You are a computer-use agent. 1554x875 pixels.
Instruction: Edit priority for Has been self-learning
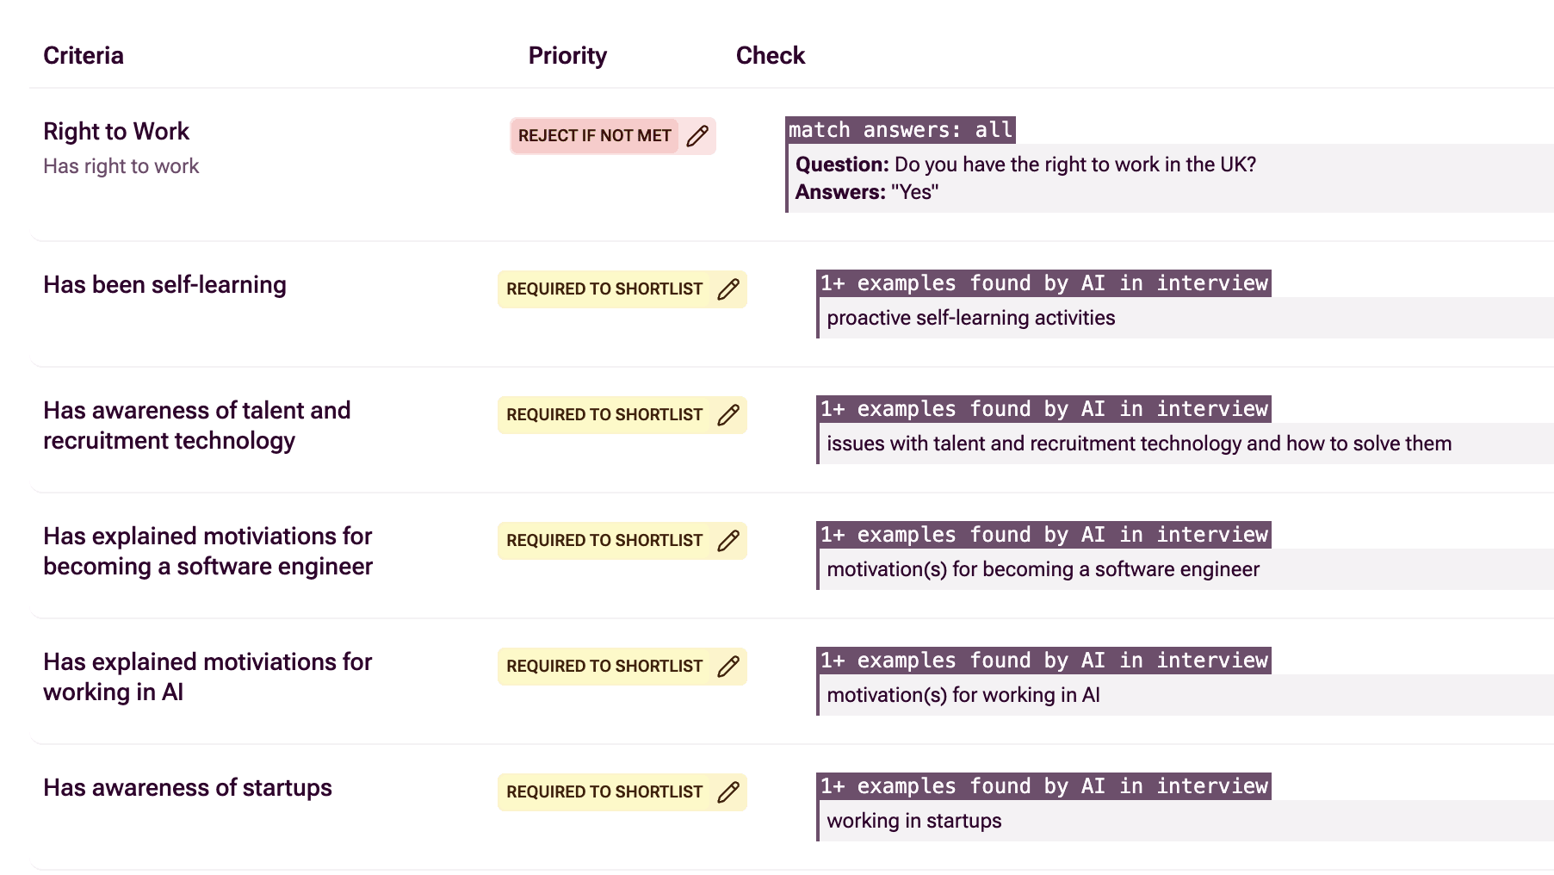click(x=728, y=289)
